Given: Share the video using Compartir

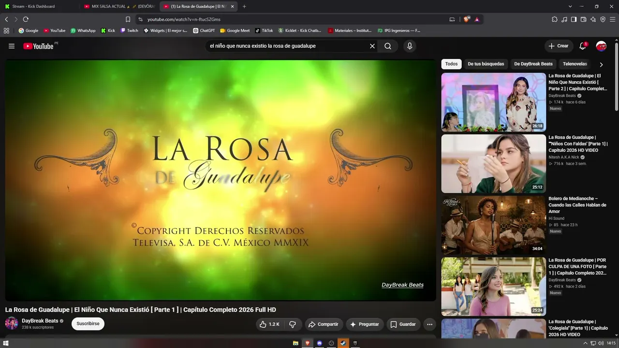Looking at the screenshot, I should 324,324.
